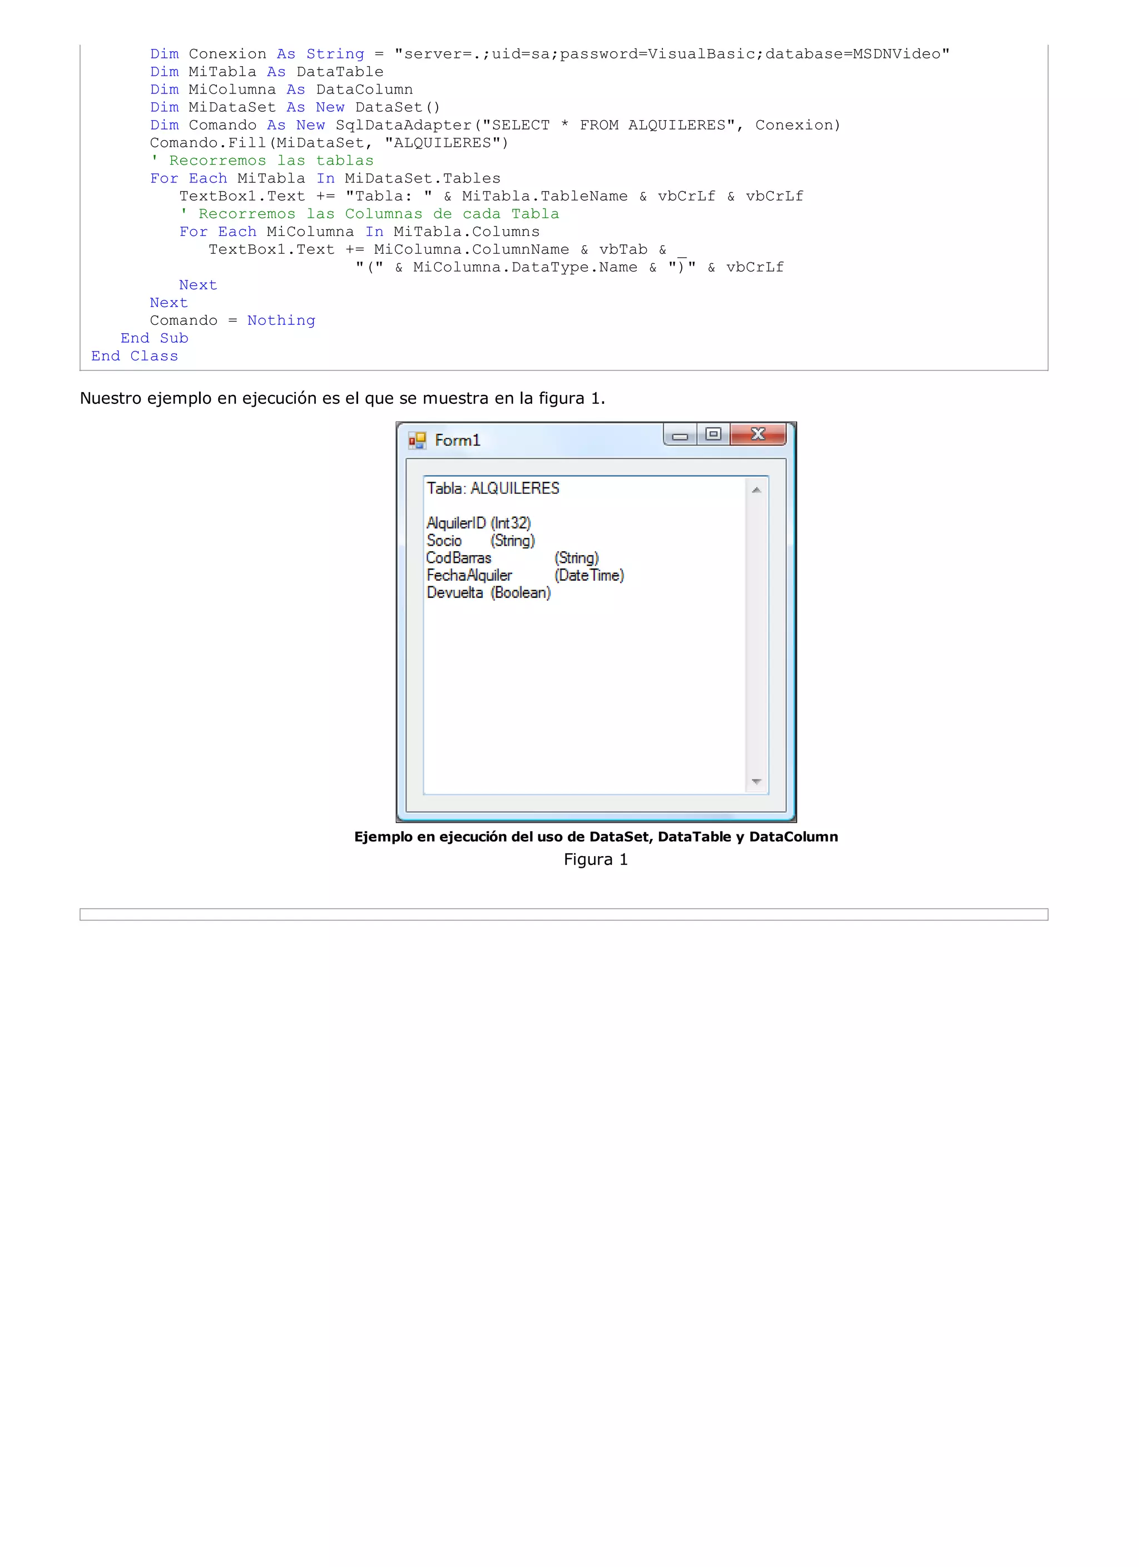Click the 'Socio (String)' line in textbox
This screenshot has height=1567, width=1139.
click(x=481, y=540)
